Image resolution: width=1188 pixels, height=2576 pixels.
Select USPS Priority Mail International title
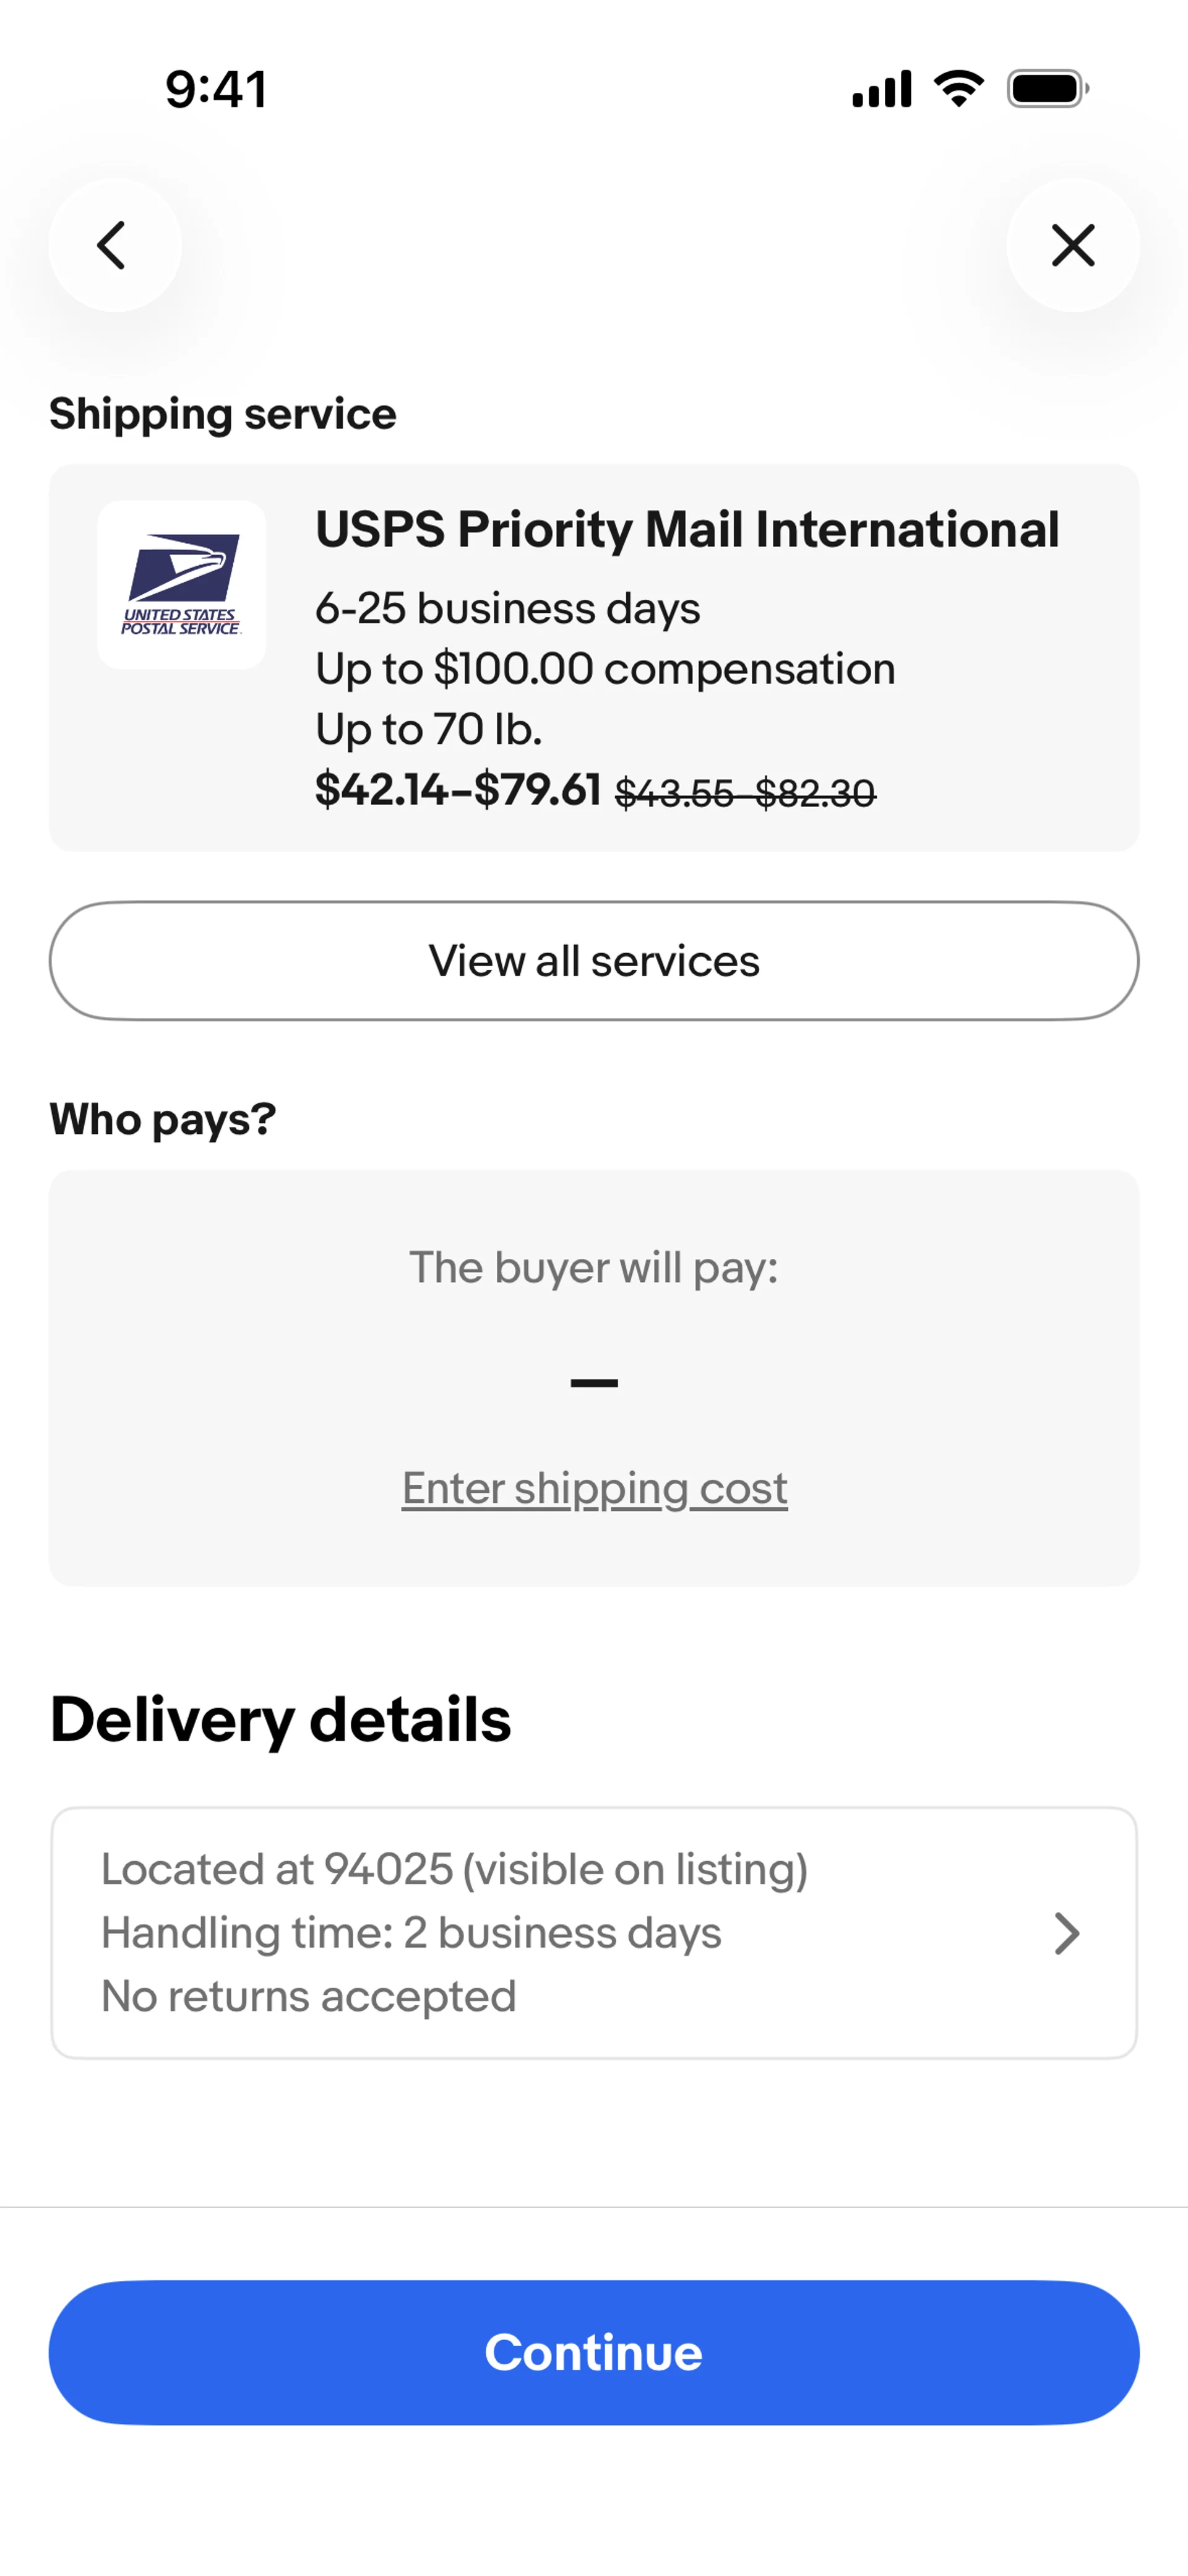point(687,529)
